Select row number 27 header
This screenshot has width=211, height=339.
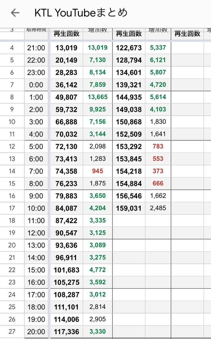[x=12, y=332]
